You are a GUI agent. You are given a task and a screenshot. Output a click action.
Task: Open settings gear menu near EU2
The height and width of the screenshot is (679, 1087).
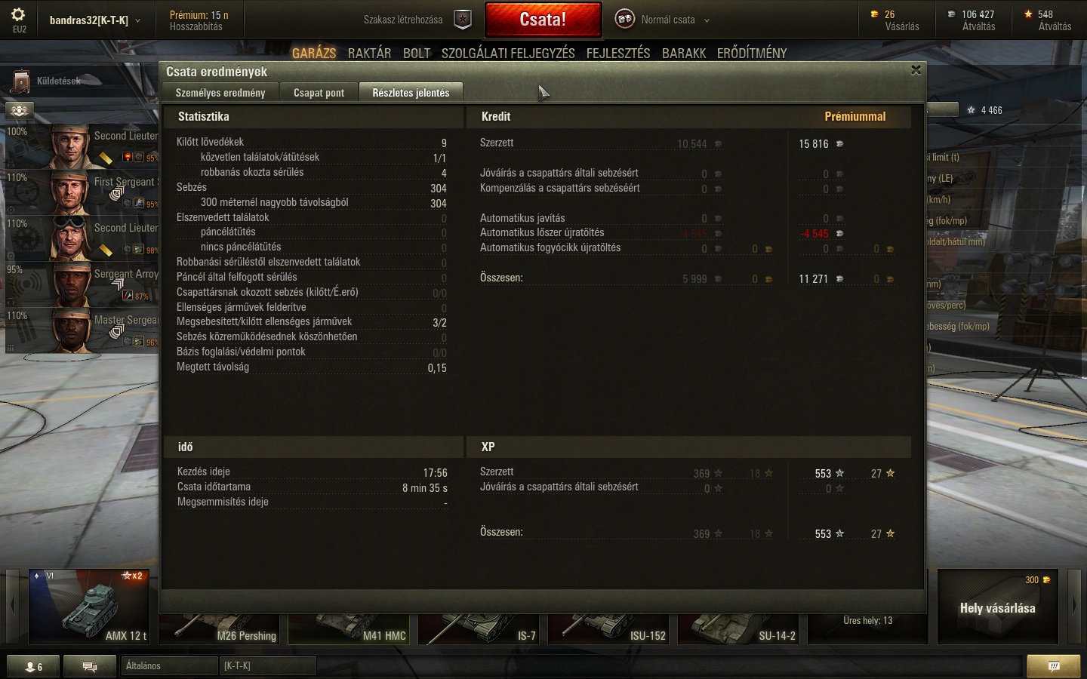[x=19, y=15]
